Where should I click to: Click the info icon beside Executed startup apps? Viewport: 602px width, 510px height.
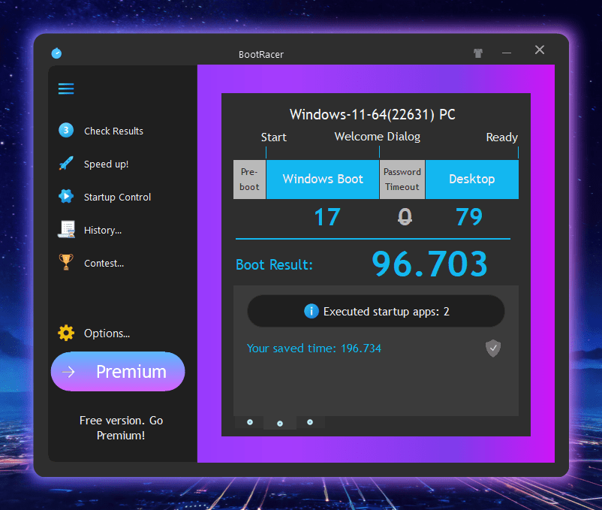click(311, 311)
